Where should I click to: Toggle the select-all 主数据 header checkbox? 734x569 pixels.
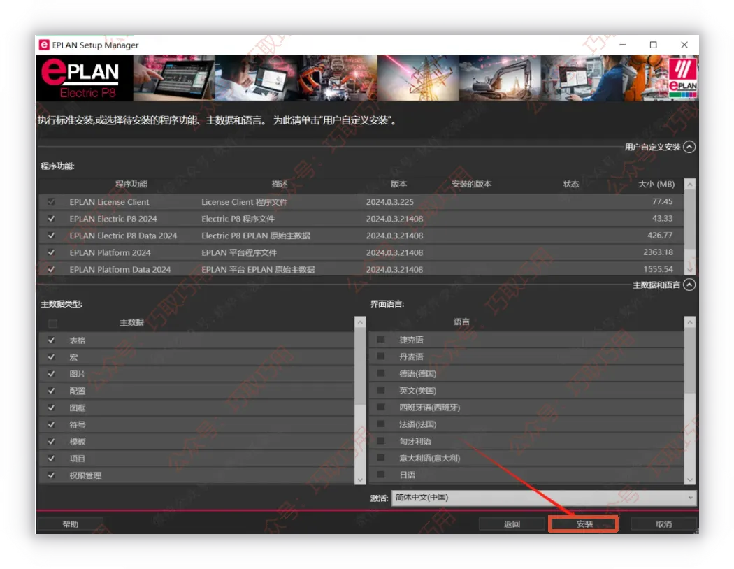(52, 324)
